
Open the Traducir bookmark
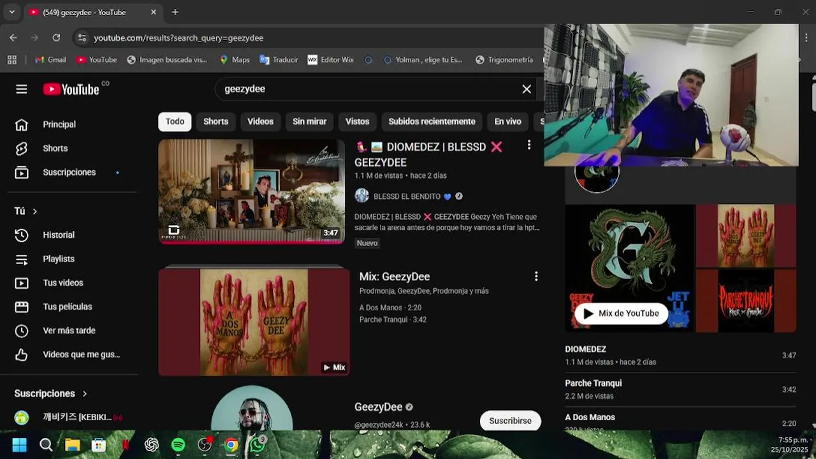[279, 59]
